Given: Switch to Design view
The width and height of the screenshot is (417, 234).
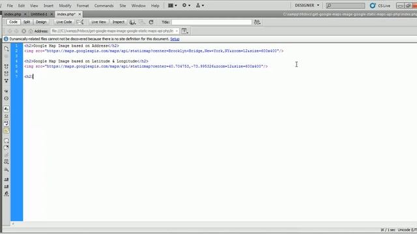Looking at the screenshot, I should point(41,22).
